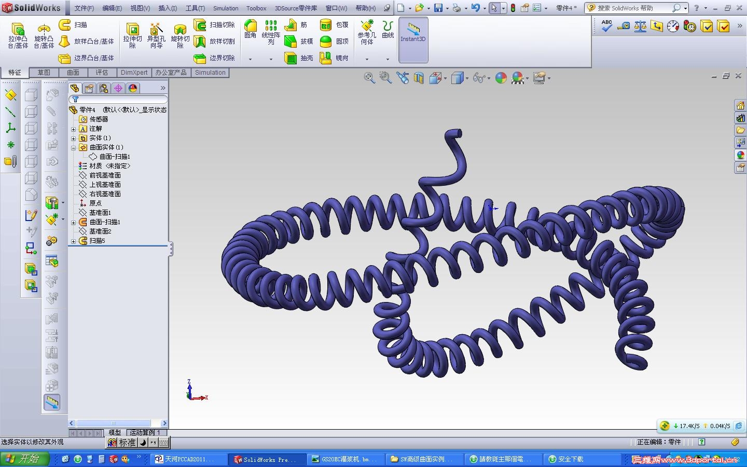The width and height of the screenshot is (747, 467).
Task: Toggle the Instant3D button
Action: click(413, 39)
